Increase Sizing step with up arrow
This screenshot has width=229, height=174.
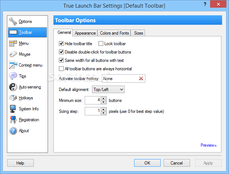(x=104, y=109)
